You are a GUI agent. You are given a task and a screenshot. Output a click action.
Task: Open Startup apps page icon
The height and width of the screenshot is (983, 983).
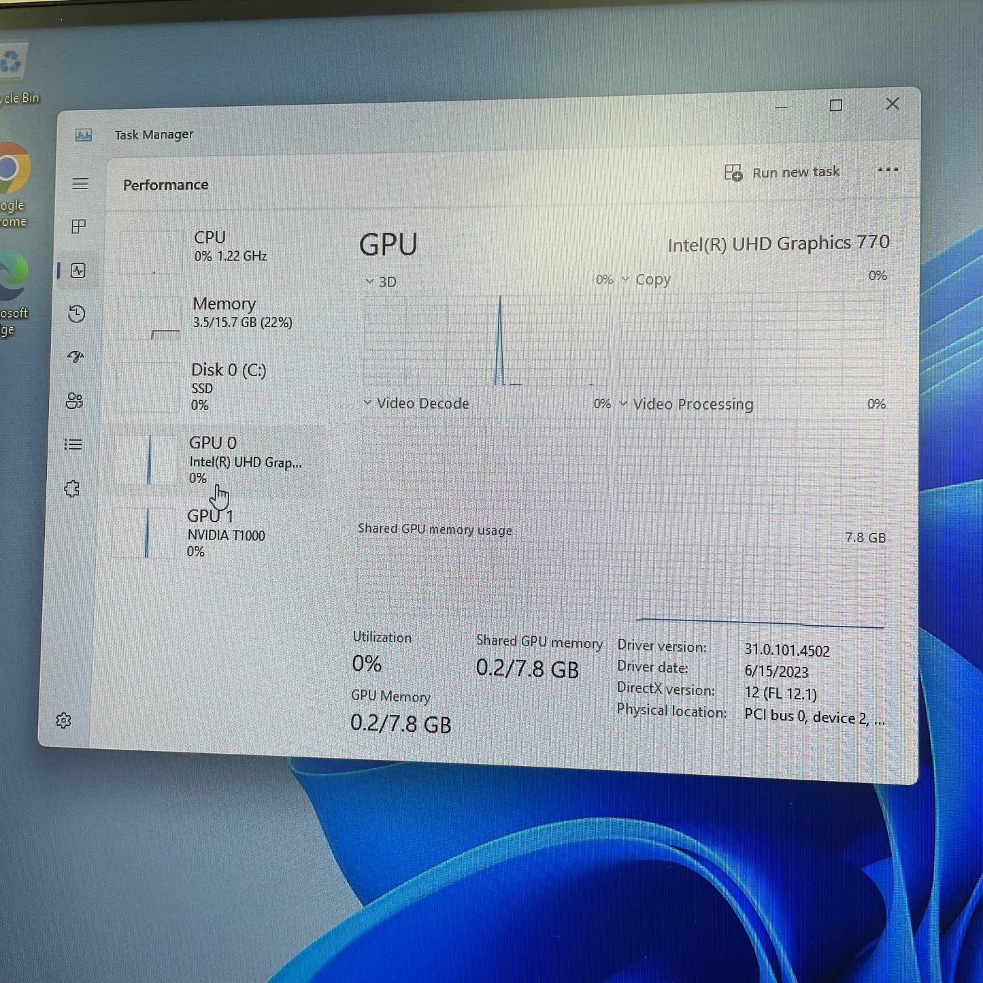76,356
